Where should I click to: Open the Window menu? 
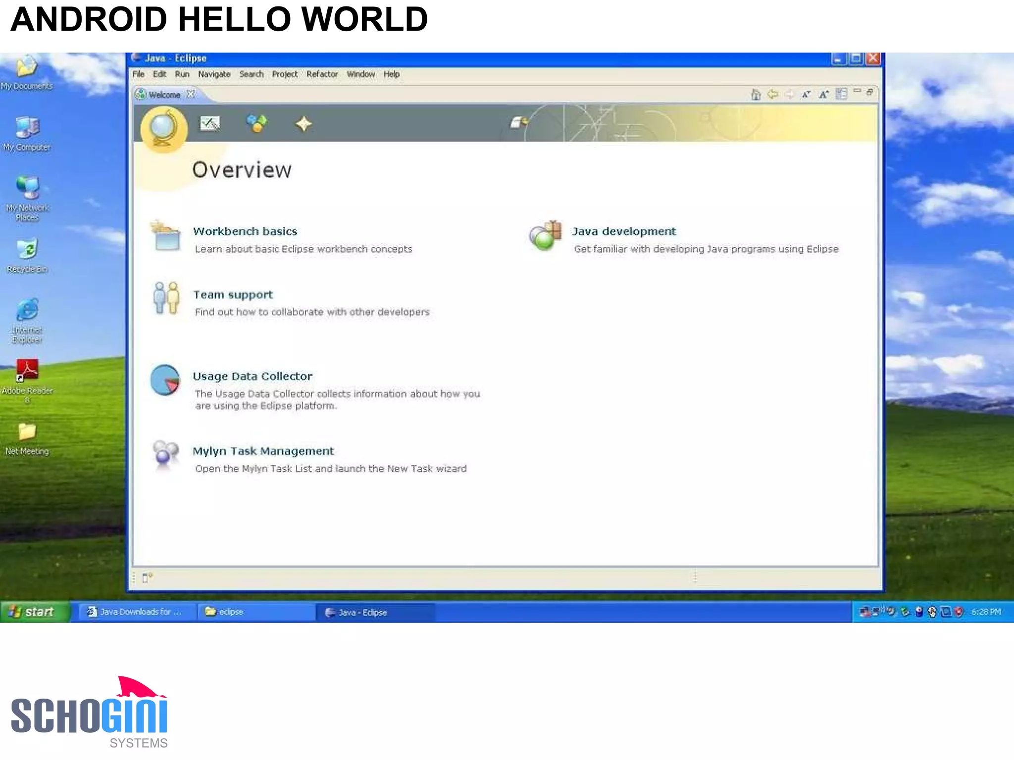tap(361, 74)
